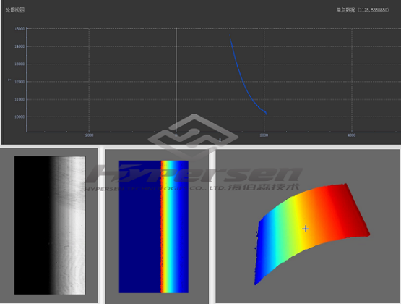
Task: Click the 轮廓视图 panel title
Action: (x=15, y=10)
